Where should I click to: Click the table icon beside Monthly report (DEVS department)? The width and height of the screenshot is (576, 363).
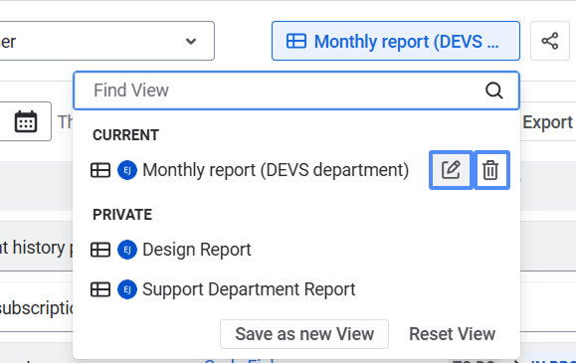coord(100,170)
